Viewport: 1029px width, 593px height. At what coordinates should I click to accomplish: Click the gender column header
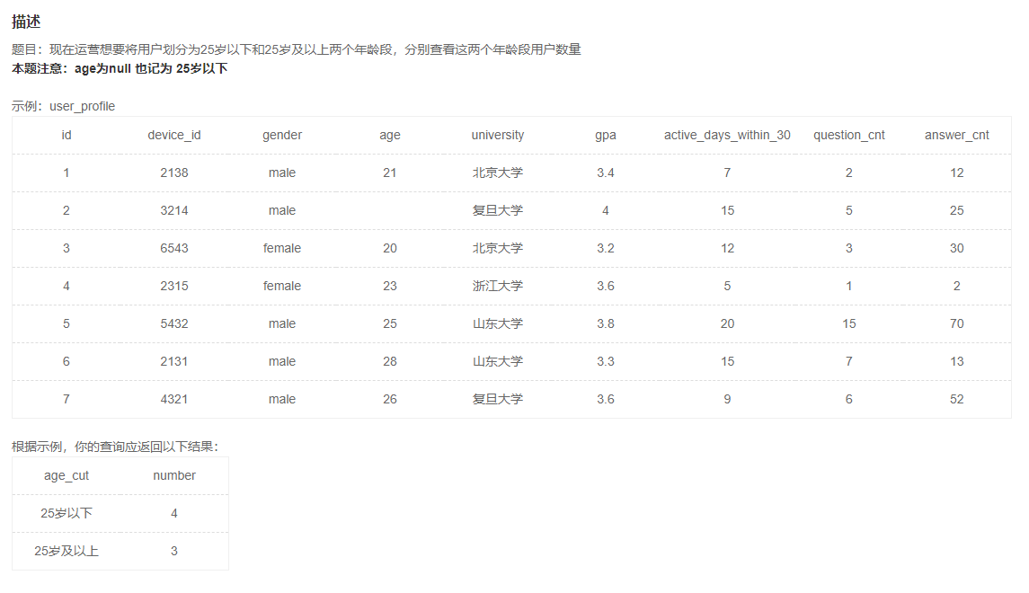[282, 135]
